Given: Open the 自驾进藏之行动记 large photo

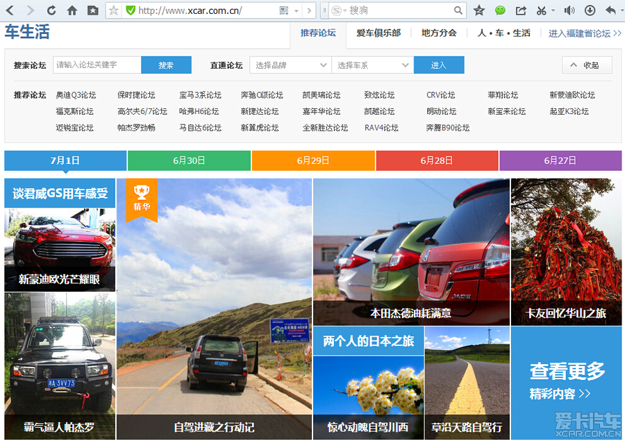Looking at the screenshot, I should tap(215, 309).
